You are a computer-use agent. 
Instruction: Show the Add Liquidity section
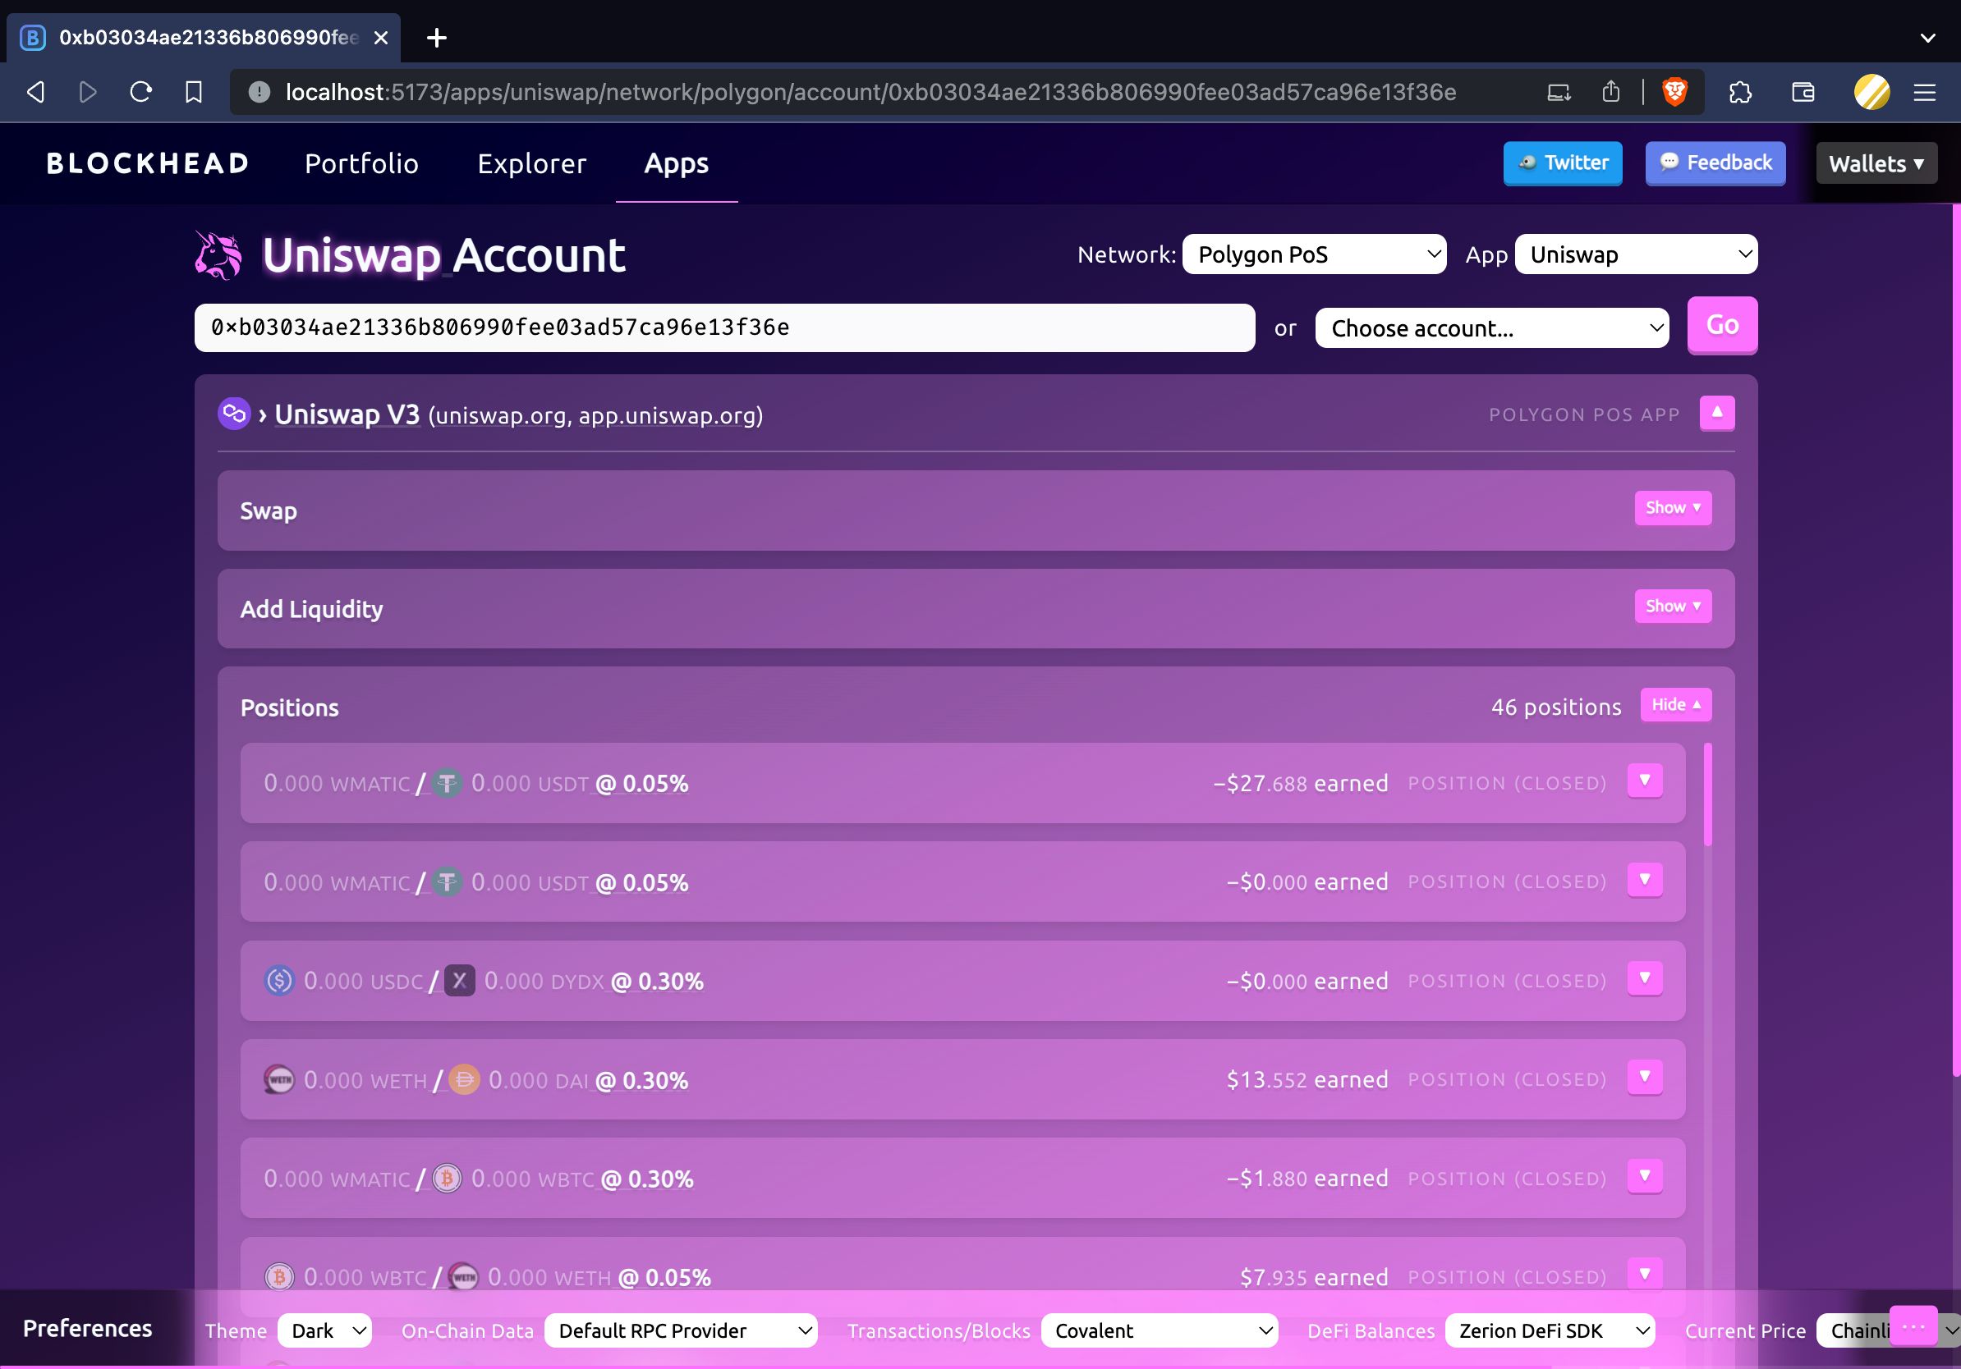[x=1672, y=606]
